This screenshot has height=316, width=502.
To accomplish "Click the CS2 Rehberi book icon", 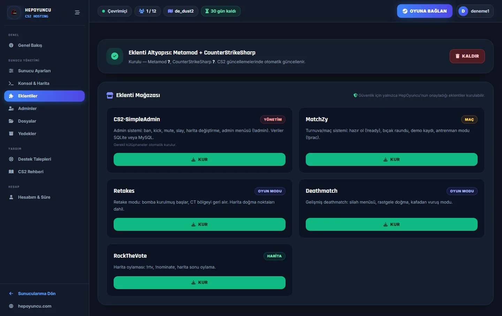I will (x=11, y=172).
